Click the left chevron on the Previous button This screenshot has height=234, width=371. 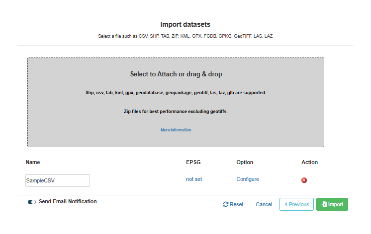[286, 204]
